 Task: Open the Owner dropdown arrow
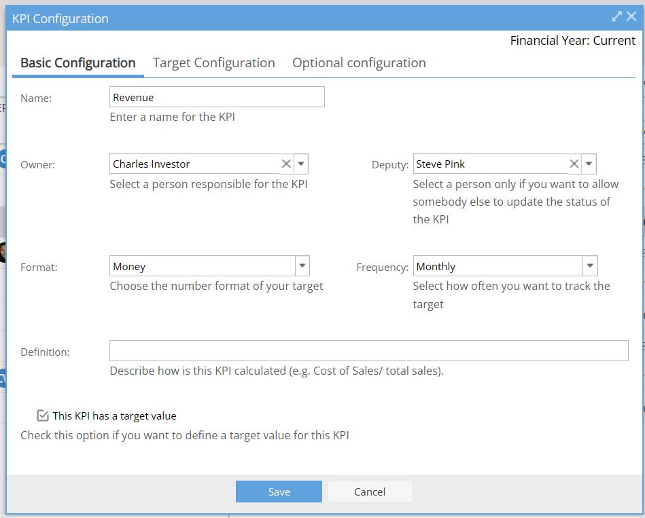pos(301,164)
